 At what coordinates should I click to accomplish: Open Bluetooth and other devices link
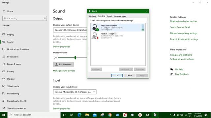(x=184, y=21)
